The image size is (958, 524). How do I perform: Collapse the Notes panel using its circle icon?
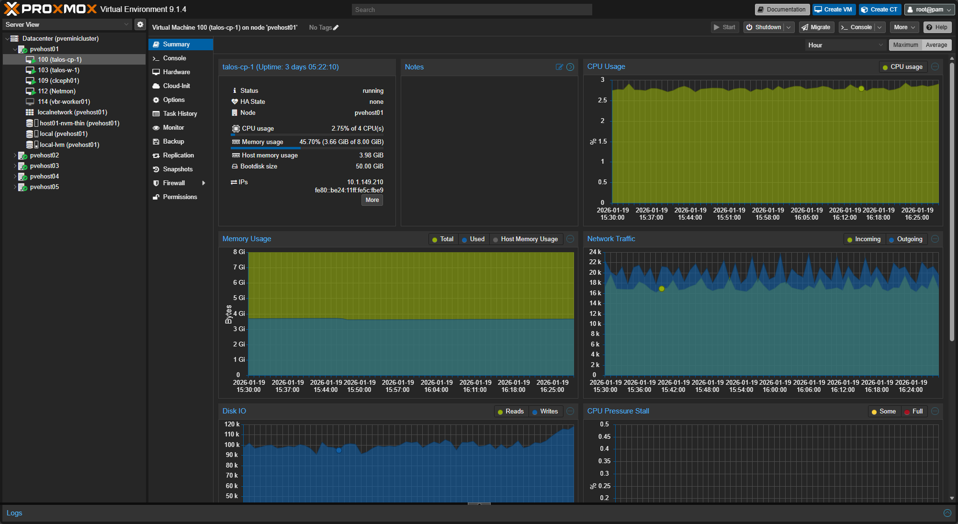click(570, 67)
